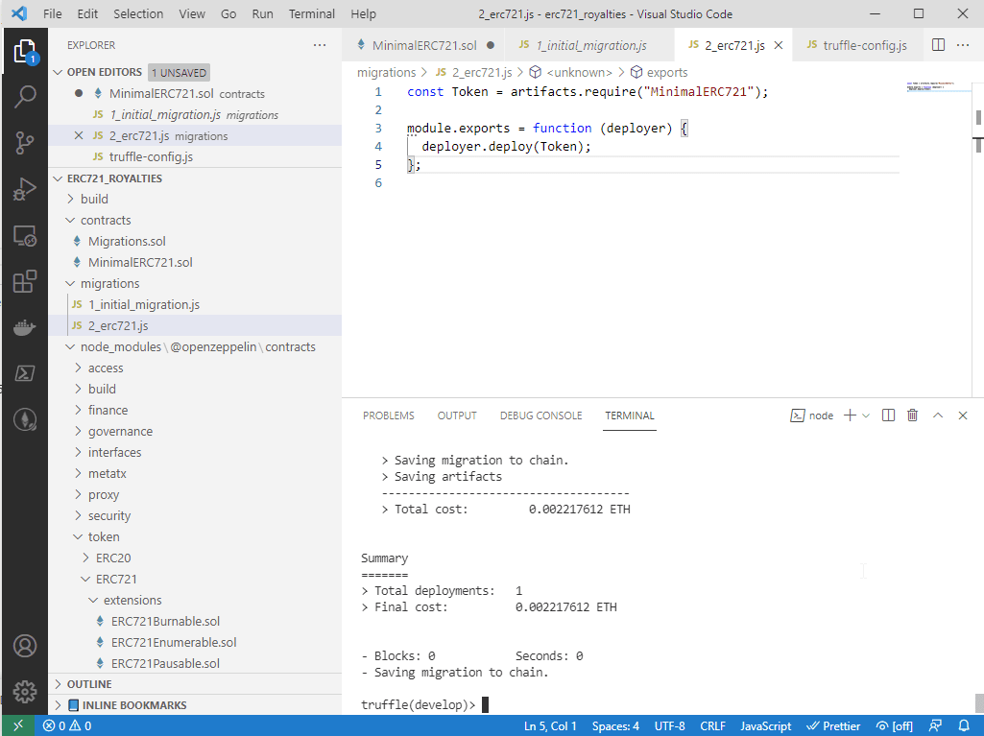The image size is (984, 736).
Task: Open the Source Control view icon
Action: tap(25, 143)
